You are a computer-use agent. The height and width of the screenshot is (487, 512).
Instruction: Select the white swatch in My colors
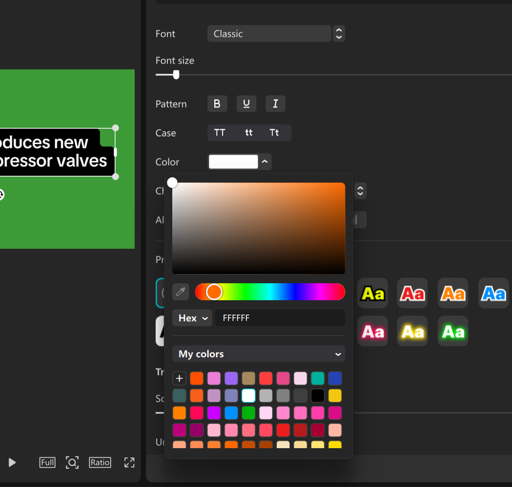tap(249, 395)
